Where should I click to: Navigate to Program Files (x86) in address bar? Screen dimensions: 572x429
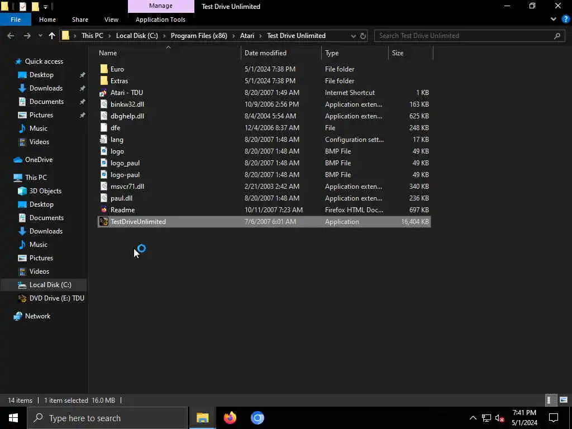(199, 36)
